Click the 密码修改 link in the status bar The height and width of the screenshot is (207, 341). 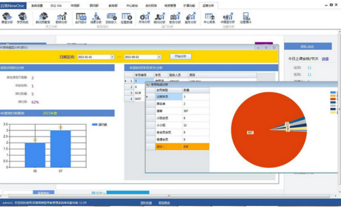click(164, 203)
